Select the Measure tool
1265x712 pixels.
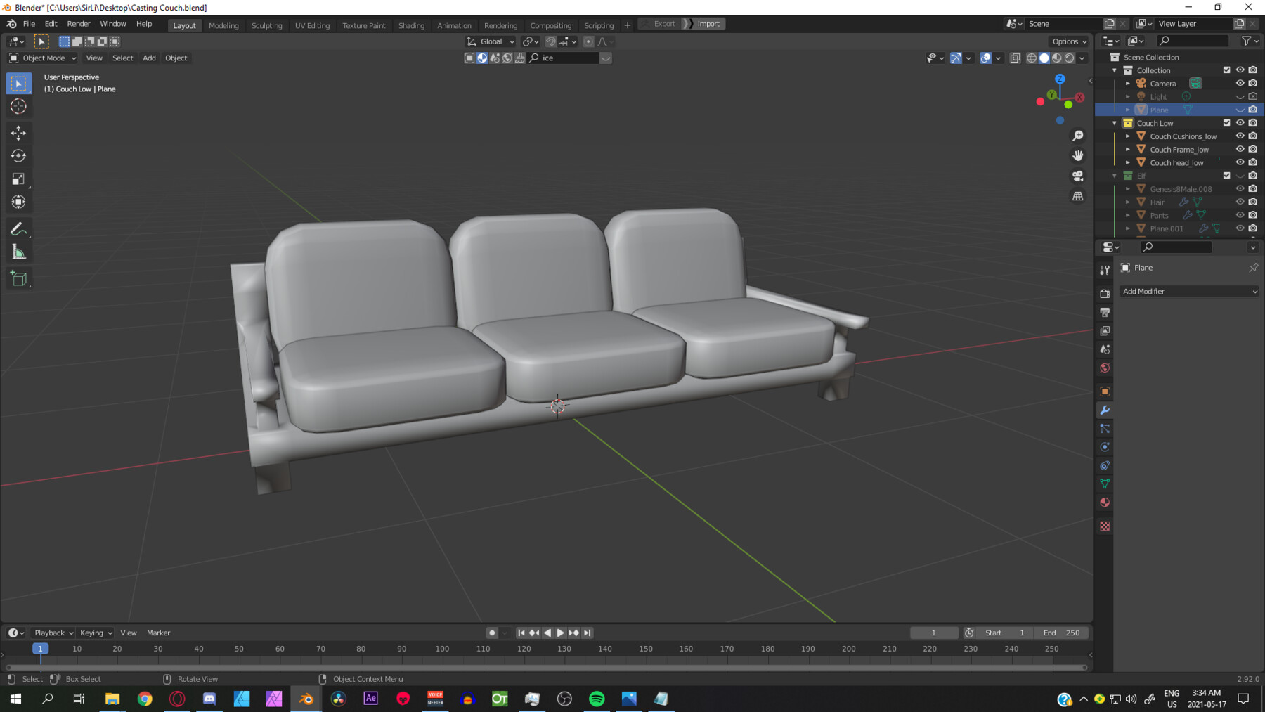[x=19, y=252]
